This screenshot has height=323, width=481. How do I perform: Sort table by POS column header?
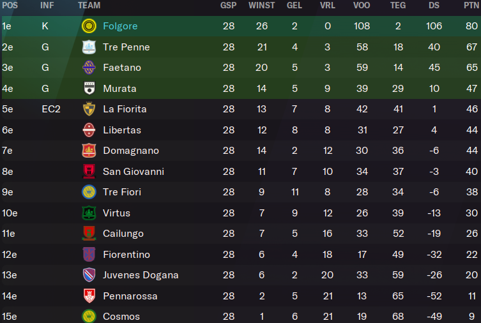tap(10, 5)
